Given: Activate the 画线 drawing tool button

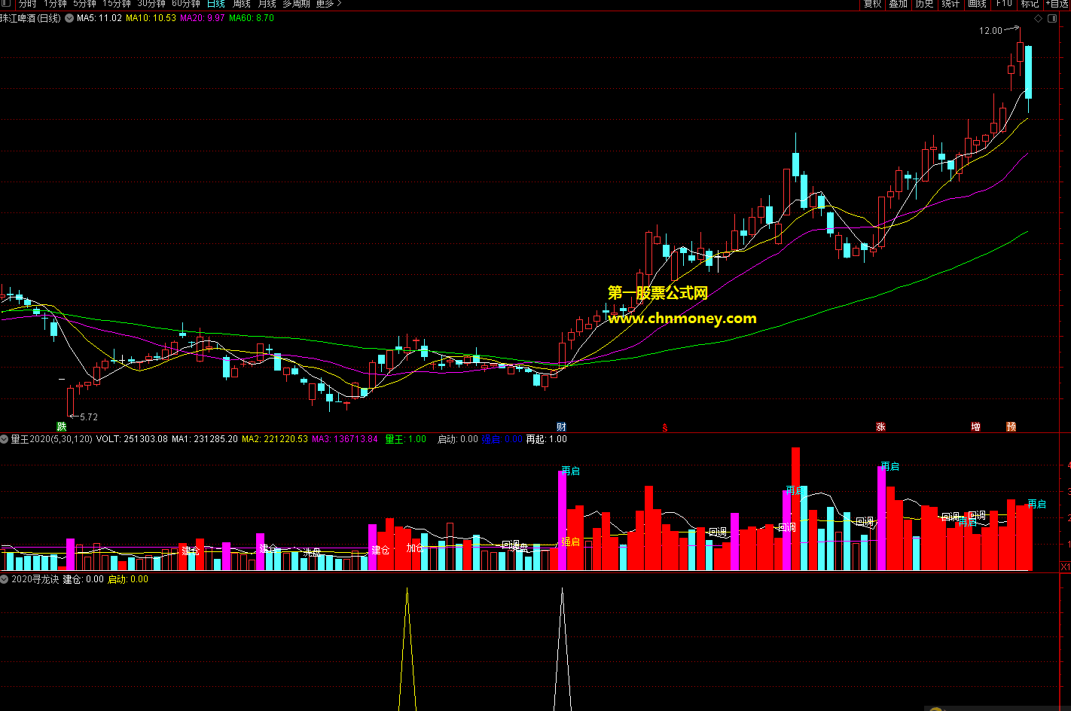Looking at the screenshot, I should click(977, 4).
